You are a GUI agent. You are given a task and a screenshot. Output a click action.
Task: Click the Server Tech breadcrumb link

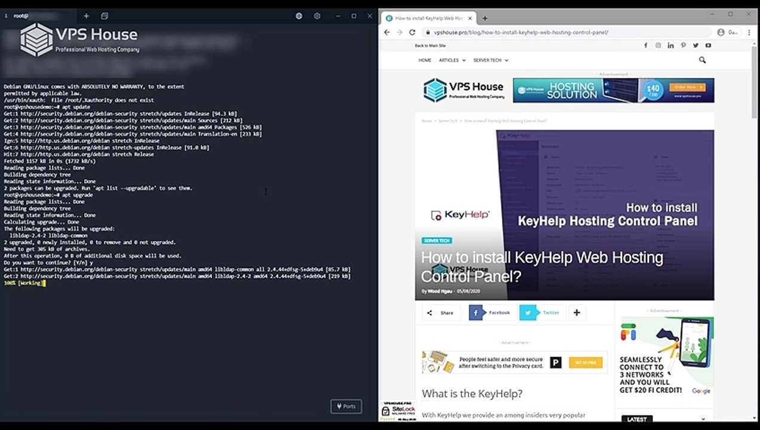point(448,121)
